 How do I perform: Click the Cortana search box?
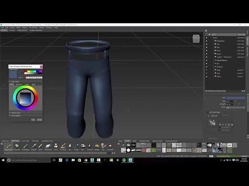[x=29, y=160]
